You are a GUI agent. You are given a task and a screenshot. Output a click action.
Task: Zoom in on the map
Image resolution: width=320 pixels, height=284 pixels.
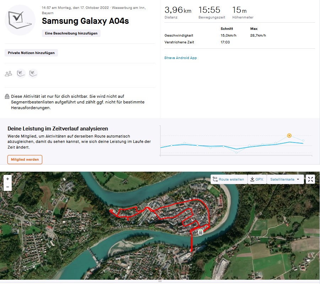[x=8, y=179]
